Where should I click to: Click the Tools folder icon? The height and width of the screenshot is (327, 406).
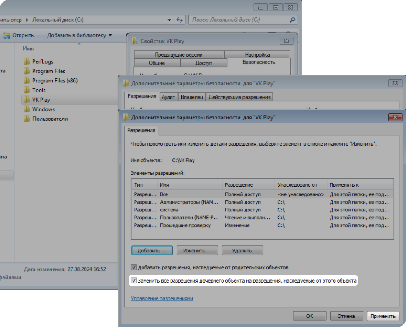point(27,90)
